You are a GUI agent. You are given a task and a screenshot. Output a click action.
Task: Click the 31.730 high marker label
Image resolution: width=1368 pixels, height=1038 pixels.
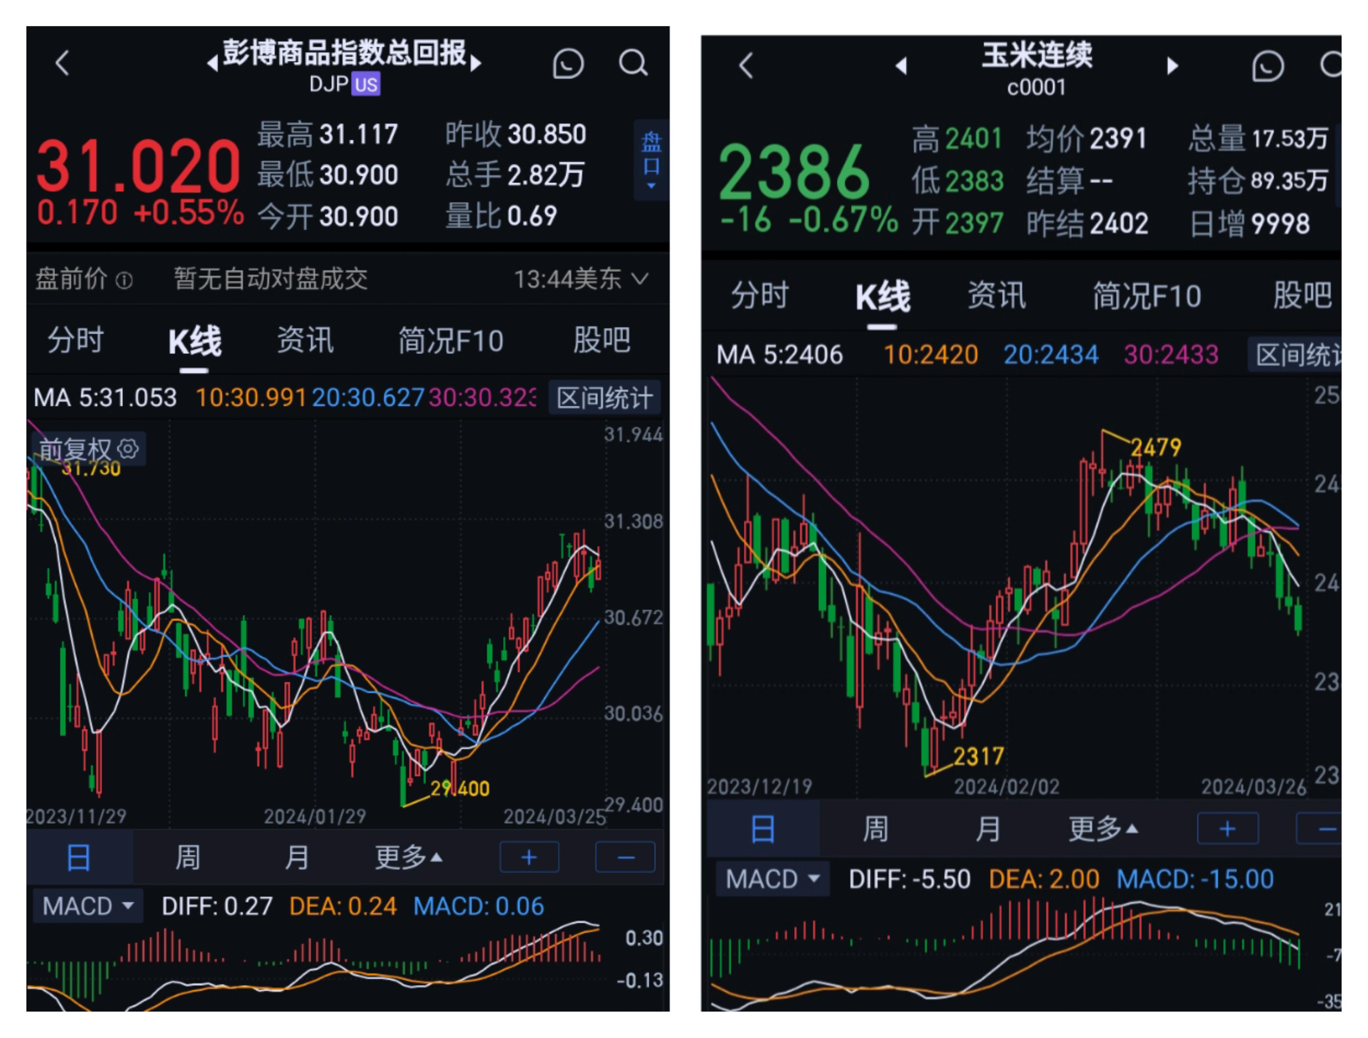tap(91, 468)
